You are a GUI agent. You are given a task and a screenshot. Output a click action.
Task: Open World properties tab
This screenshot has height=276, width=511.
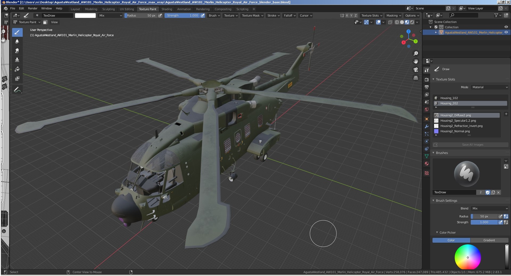click(427, 109)
